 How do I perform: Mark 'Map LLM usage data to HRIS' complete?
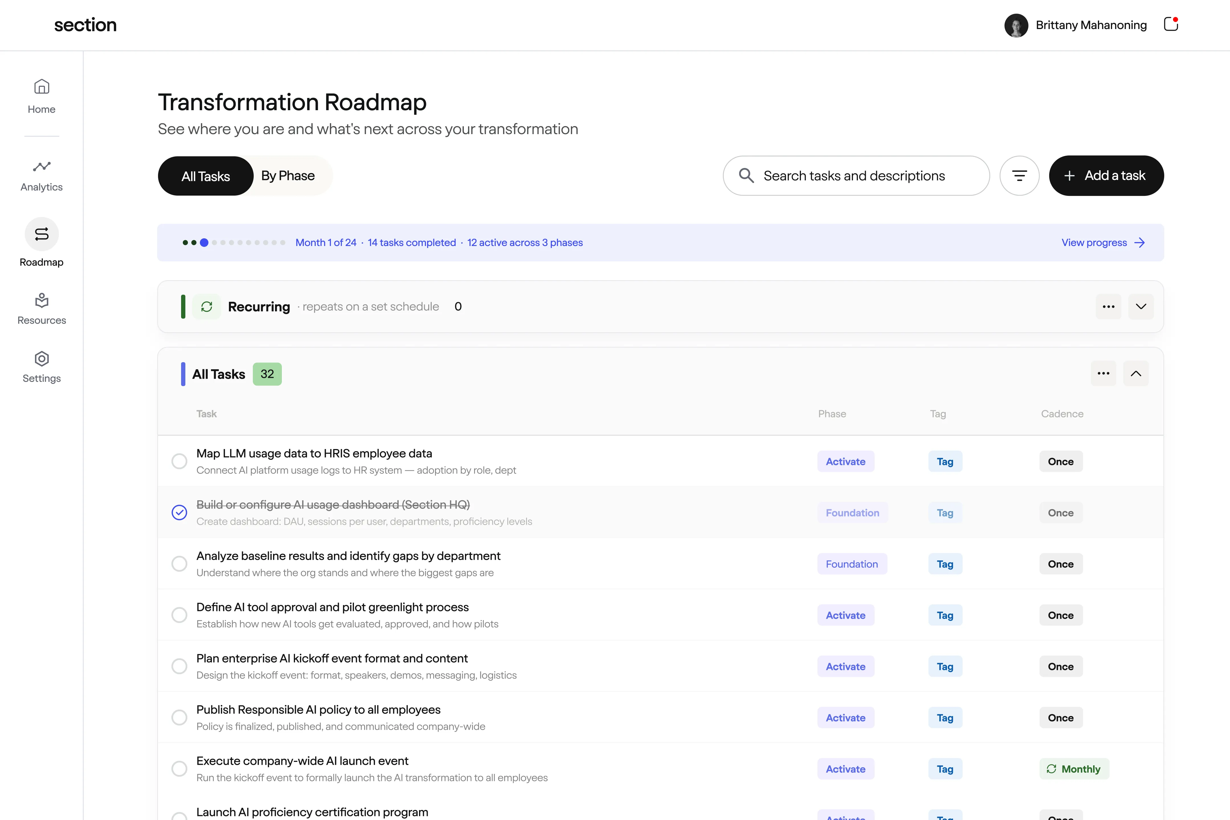(x=179, y=461)
